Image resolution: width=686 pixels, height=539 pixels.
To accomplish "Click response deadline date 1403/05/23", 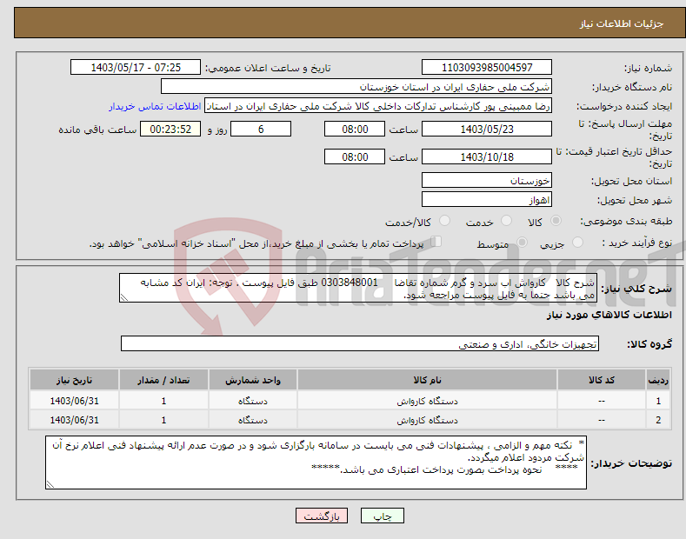I will [x=487, y=129].
